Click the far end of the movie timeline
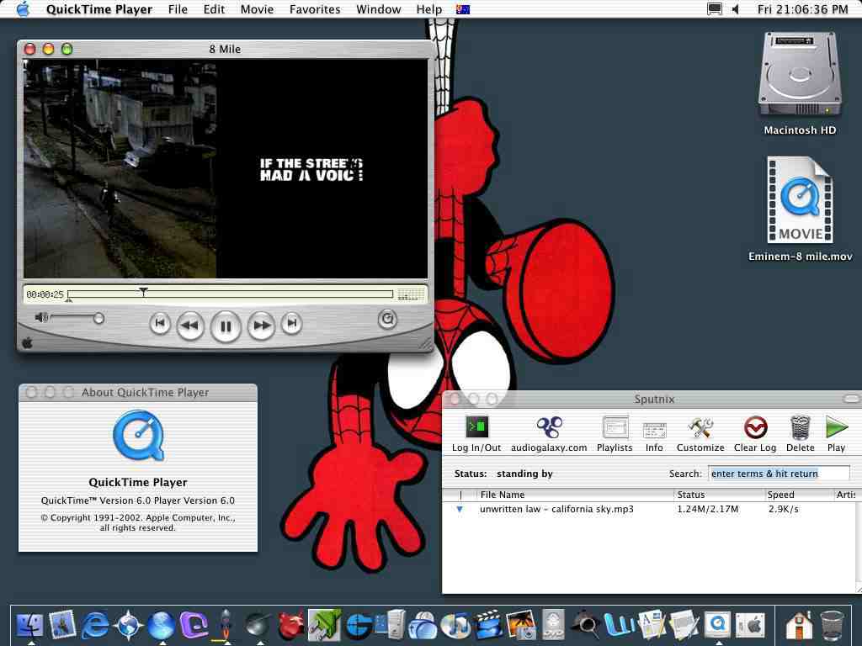 tap(391, 294)
